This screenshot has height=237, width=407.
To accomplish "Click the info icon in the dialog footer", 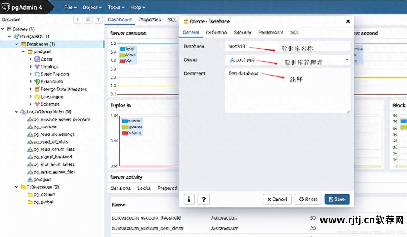I will click(189, 199).
